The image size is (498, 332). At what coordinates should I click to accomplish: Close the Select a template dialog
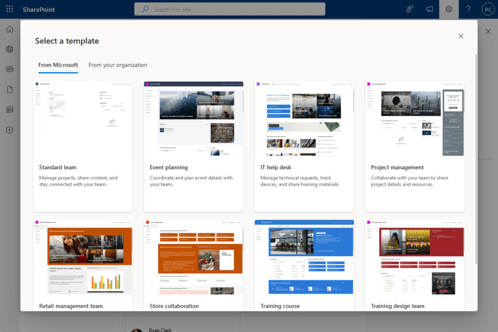pyautogui.click(x=461, y=36)
